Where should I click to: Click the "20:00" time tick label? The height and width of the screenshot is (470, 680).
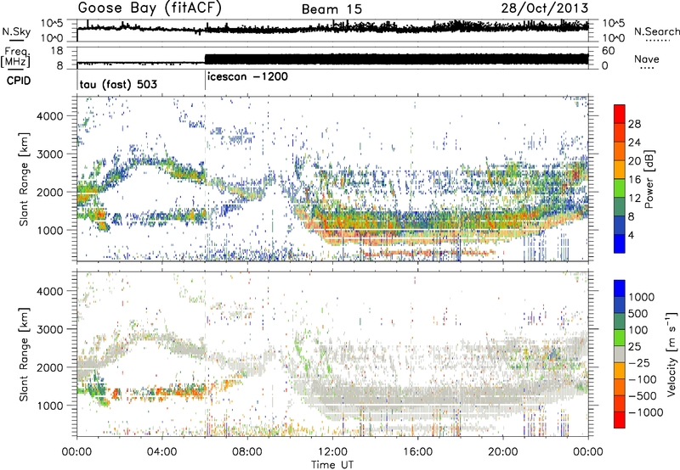tap(502, 452)
